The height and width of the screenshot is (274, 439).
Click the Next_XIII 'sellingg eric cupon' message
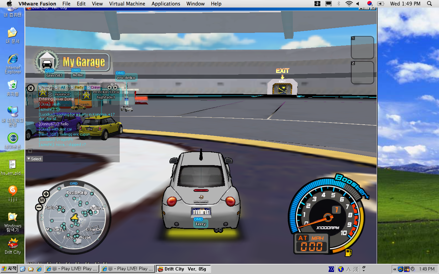[64, 134]
